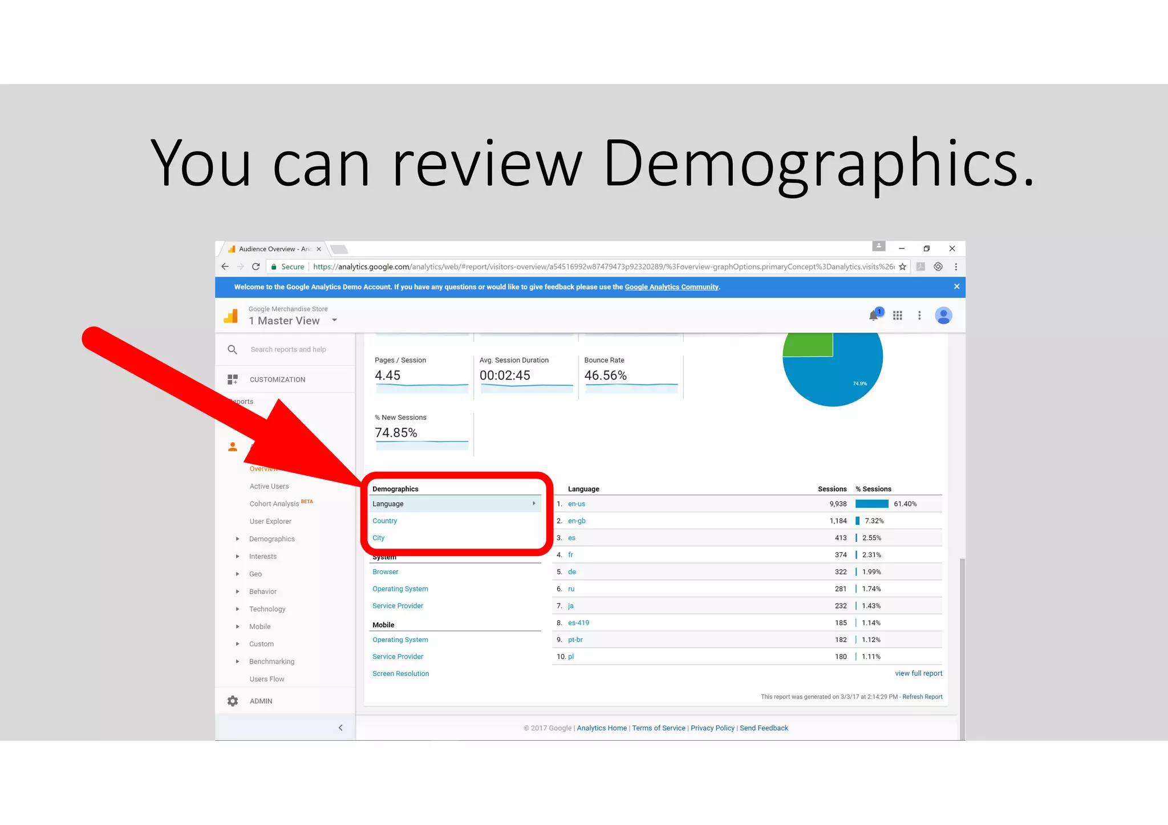Click the swirl extension icon in toolbar
Viewport: 1168px width, 825px height.
[x=938, y=267]
